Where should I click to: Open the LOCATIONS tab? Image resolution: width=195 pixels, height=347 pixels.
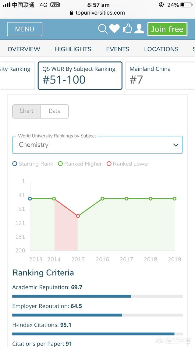[161, 49]
